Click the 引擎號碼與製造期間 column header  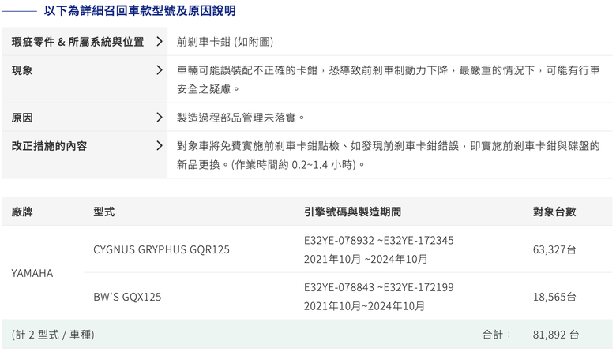pos(352,212)
